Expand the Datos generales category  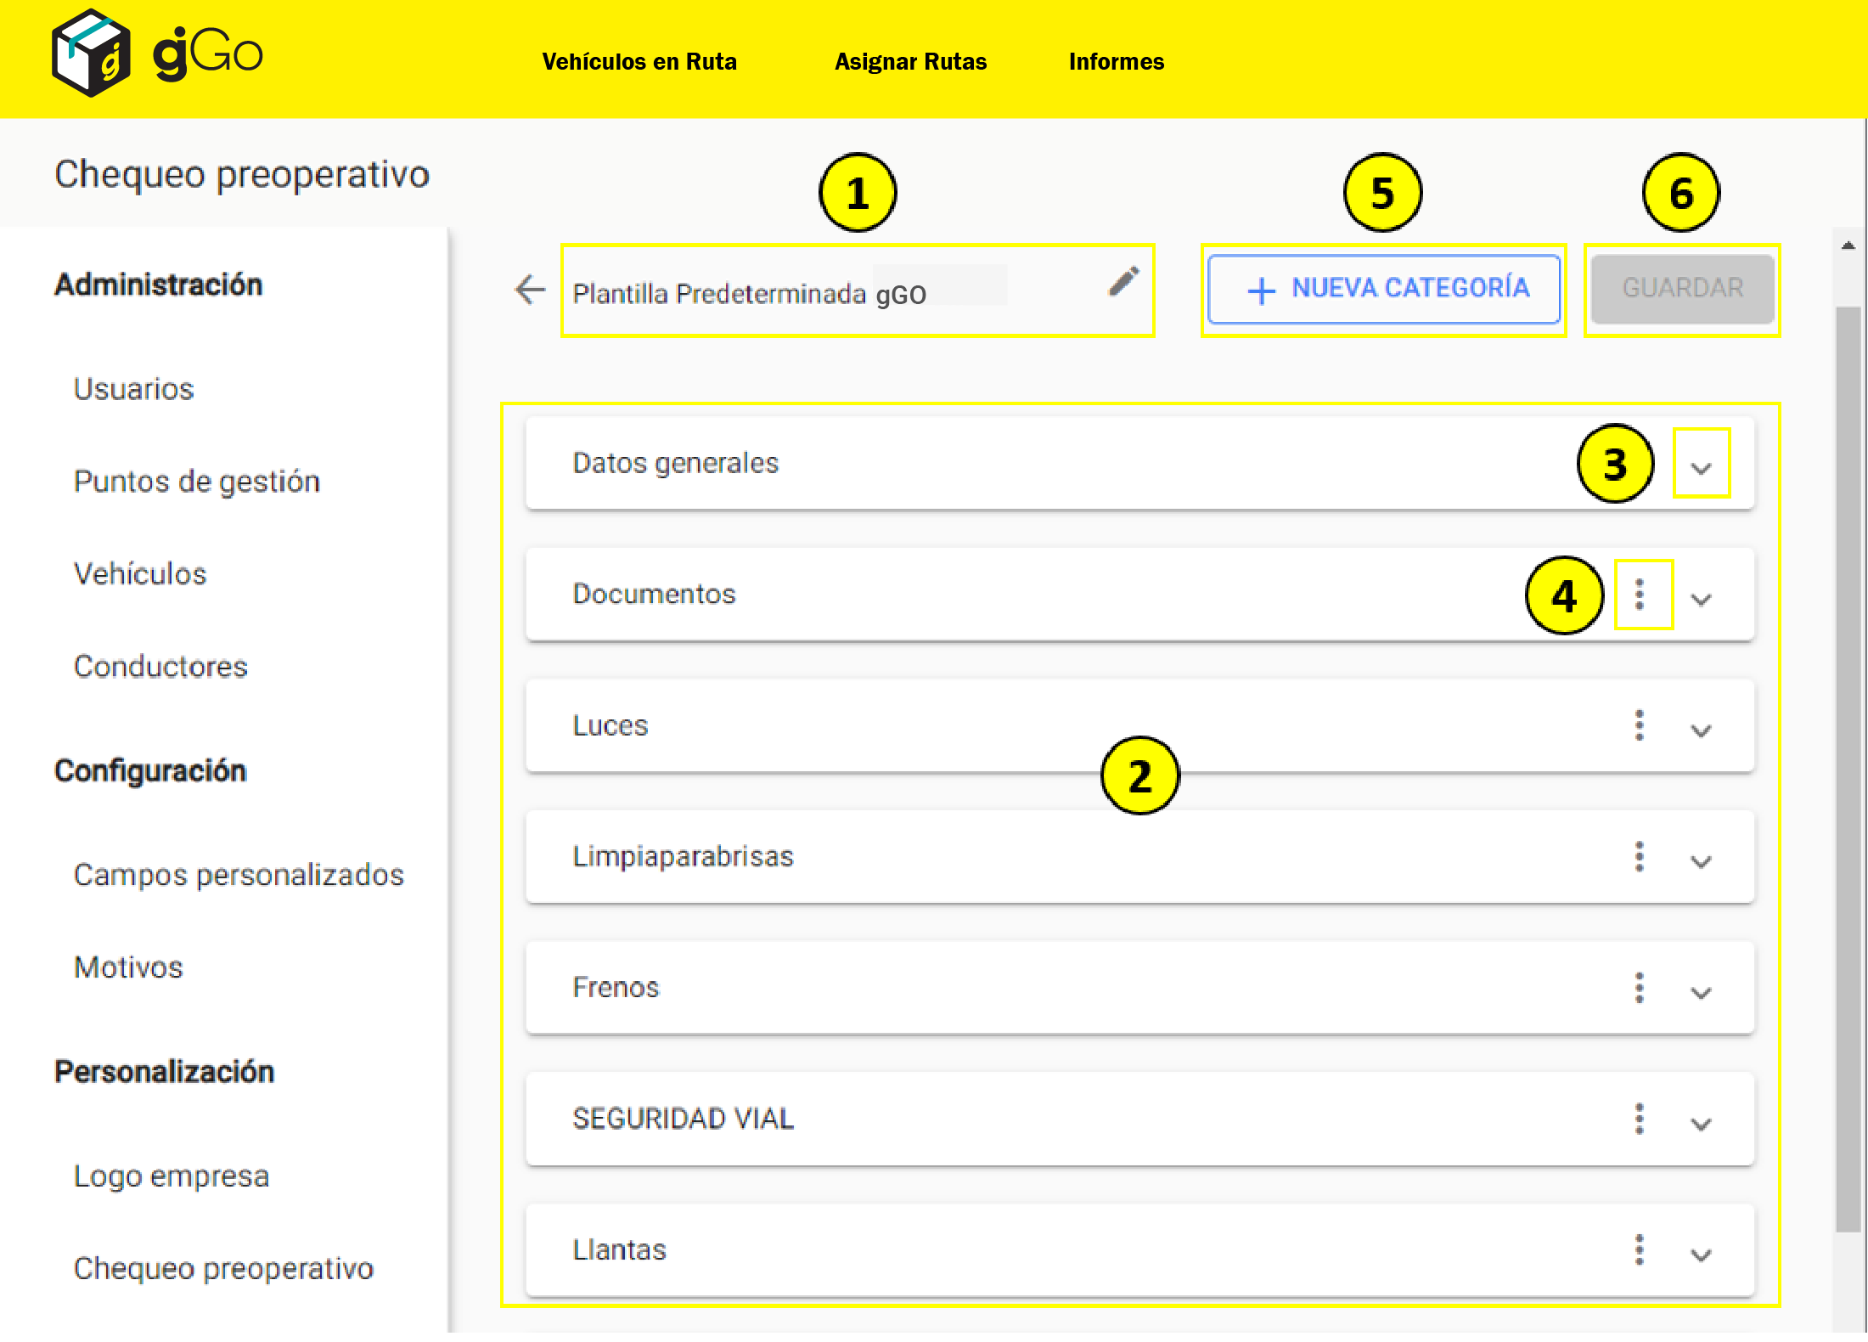(1701, 467)
